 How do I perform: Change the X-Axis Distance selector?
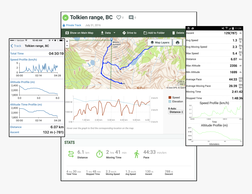coord(176,112)
